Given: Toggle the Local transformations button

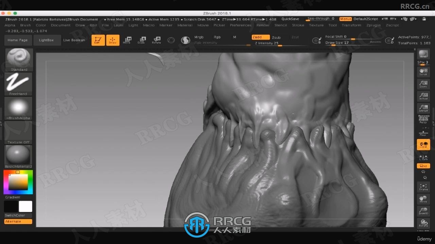Looking at the screenshot, I should coord(423,145).
